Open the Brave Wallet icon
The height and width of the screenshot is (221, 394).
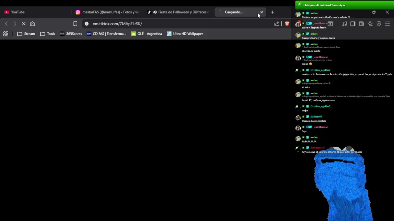pyautogui.click(x=361, y=24)
